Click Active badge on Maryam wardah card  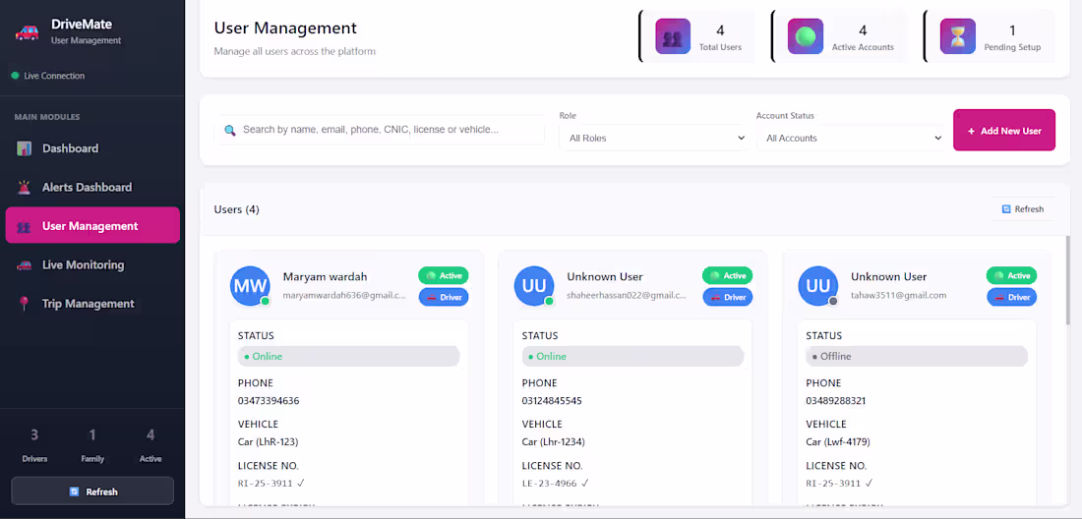(443, 275)
